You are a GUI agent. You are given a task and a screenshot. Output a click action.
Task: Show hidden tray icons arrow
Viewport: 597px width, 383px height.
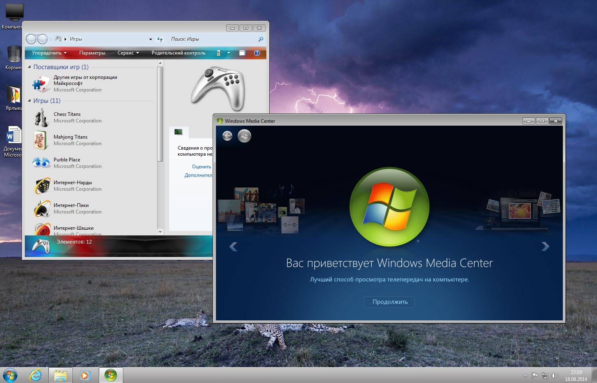[x=525, y=376]
